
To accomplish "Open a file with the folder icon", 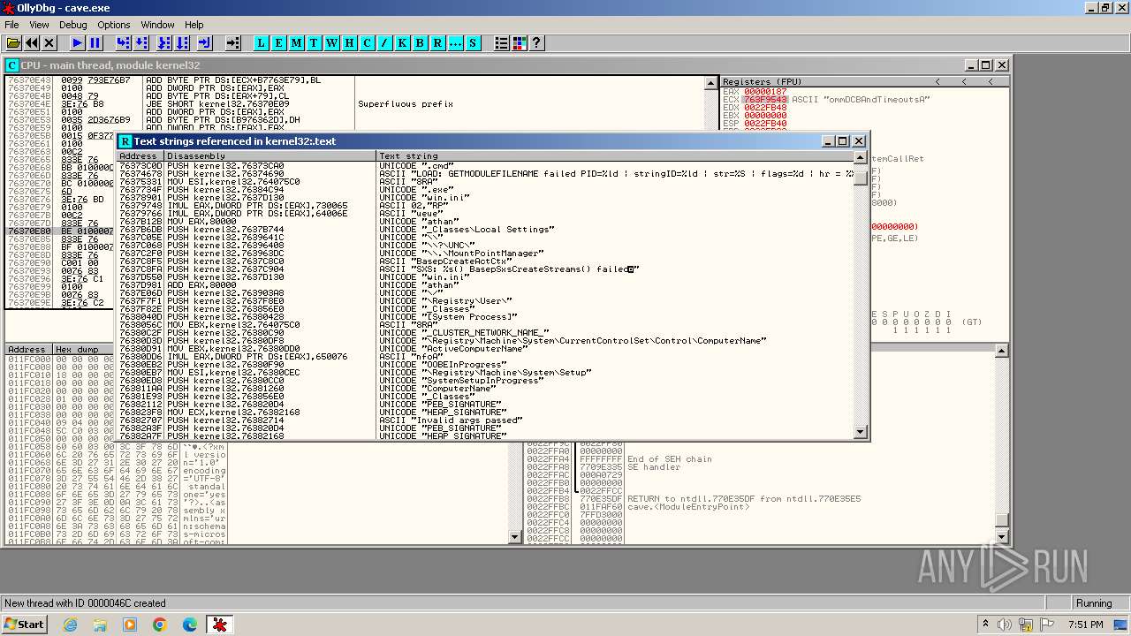I will click(14, 42).
